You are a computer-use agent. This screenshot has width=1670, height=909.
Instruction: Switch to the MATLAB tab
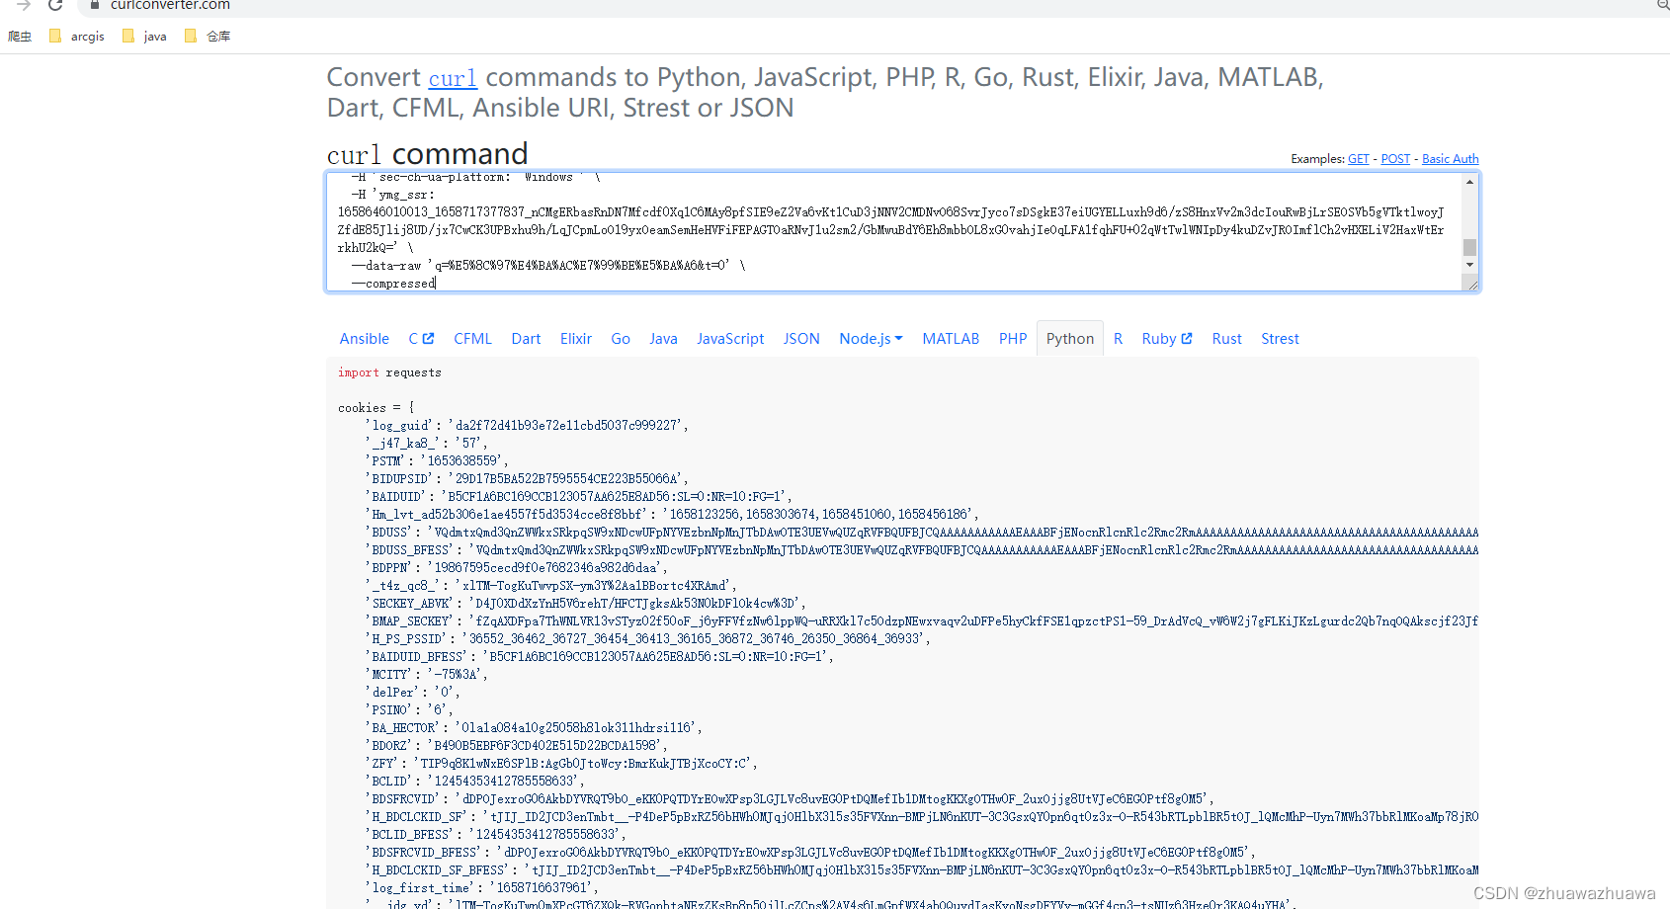click(x=951, y=339)
